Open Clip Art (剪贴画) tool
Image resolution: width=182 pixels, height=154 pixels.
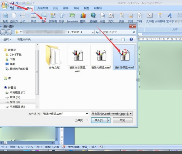[53, 18]
